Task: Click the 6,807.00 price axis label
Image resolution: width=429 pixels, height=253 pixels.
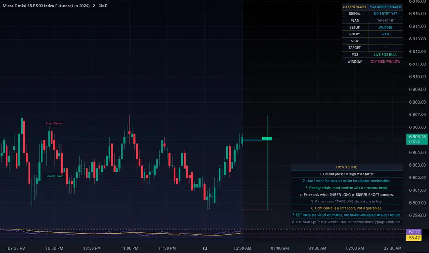Action: (x=417, y=115)
